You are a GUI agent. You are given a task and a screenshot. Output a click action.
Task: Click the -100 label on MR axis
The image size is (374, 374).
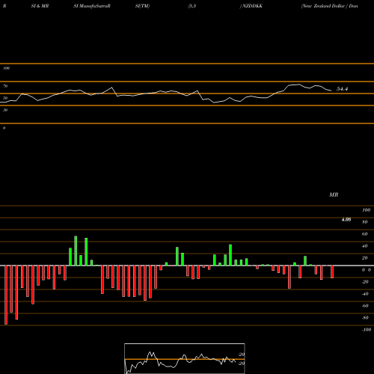point(367,330)
